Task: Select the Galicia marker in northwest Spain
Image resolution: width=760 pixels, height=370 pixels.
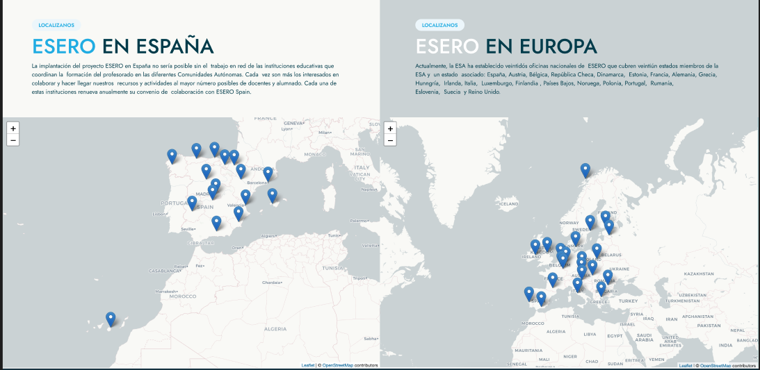Action: pyautogui.click(x=172, y=156)
